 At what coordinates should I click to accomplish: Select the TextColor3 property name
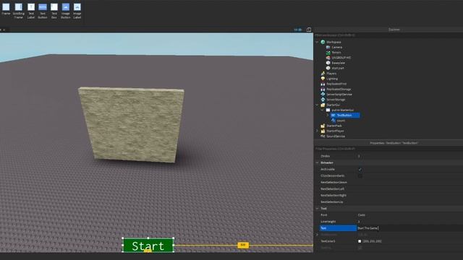tap(328, 241)
